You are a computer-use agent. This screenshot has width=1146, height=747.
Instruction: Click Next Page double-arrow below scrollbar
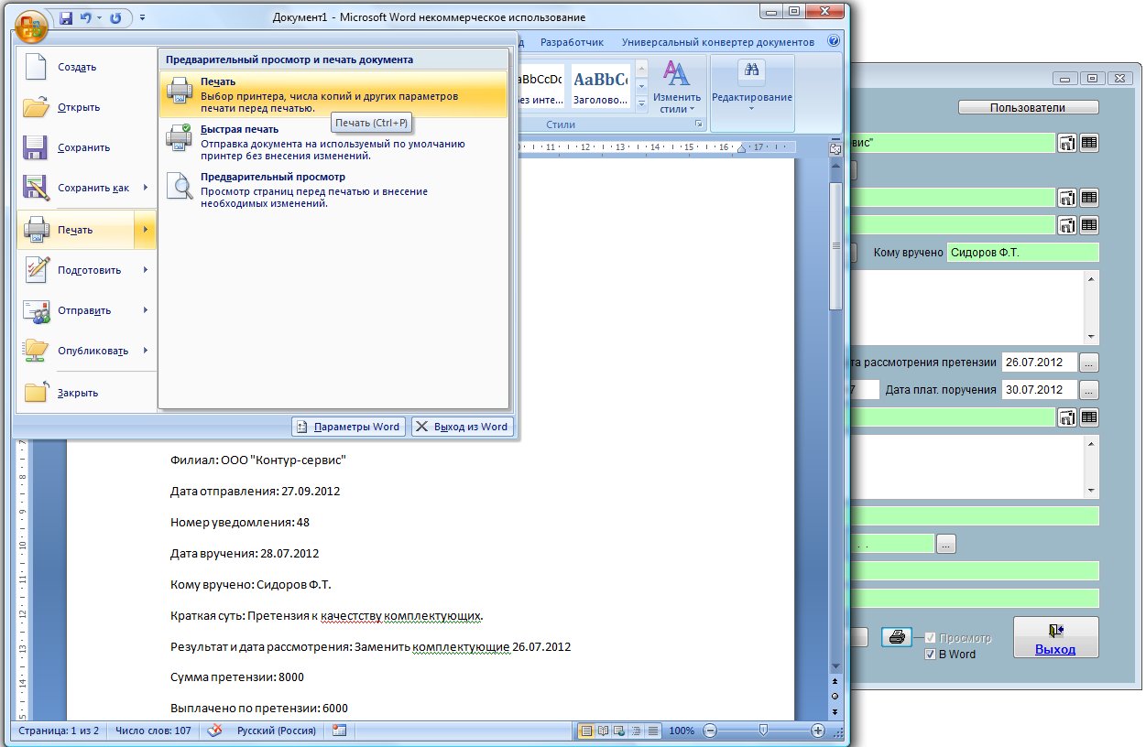tap(835, 709)
